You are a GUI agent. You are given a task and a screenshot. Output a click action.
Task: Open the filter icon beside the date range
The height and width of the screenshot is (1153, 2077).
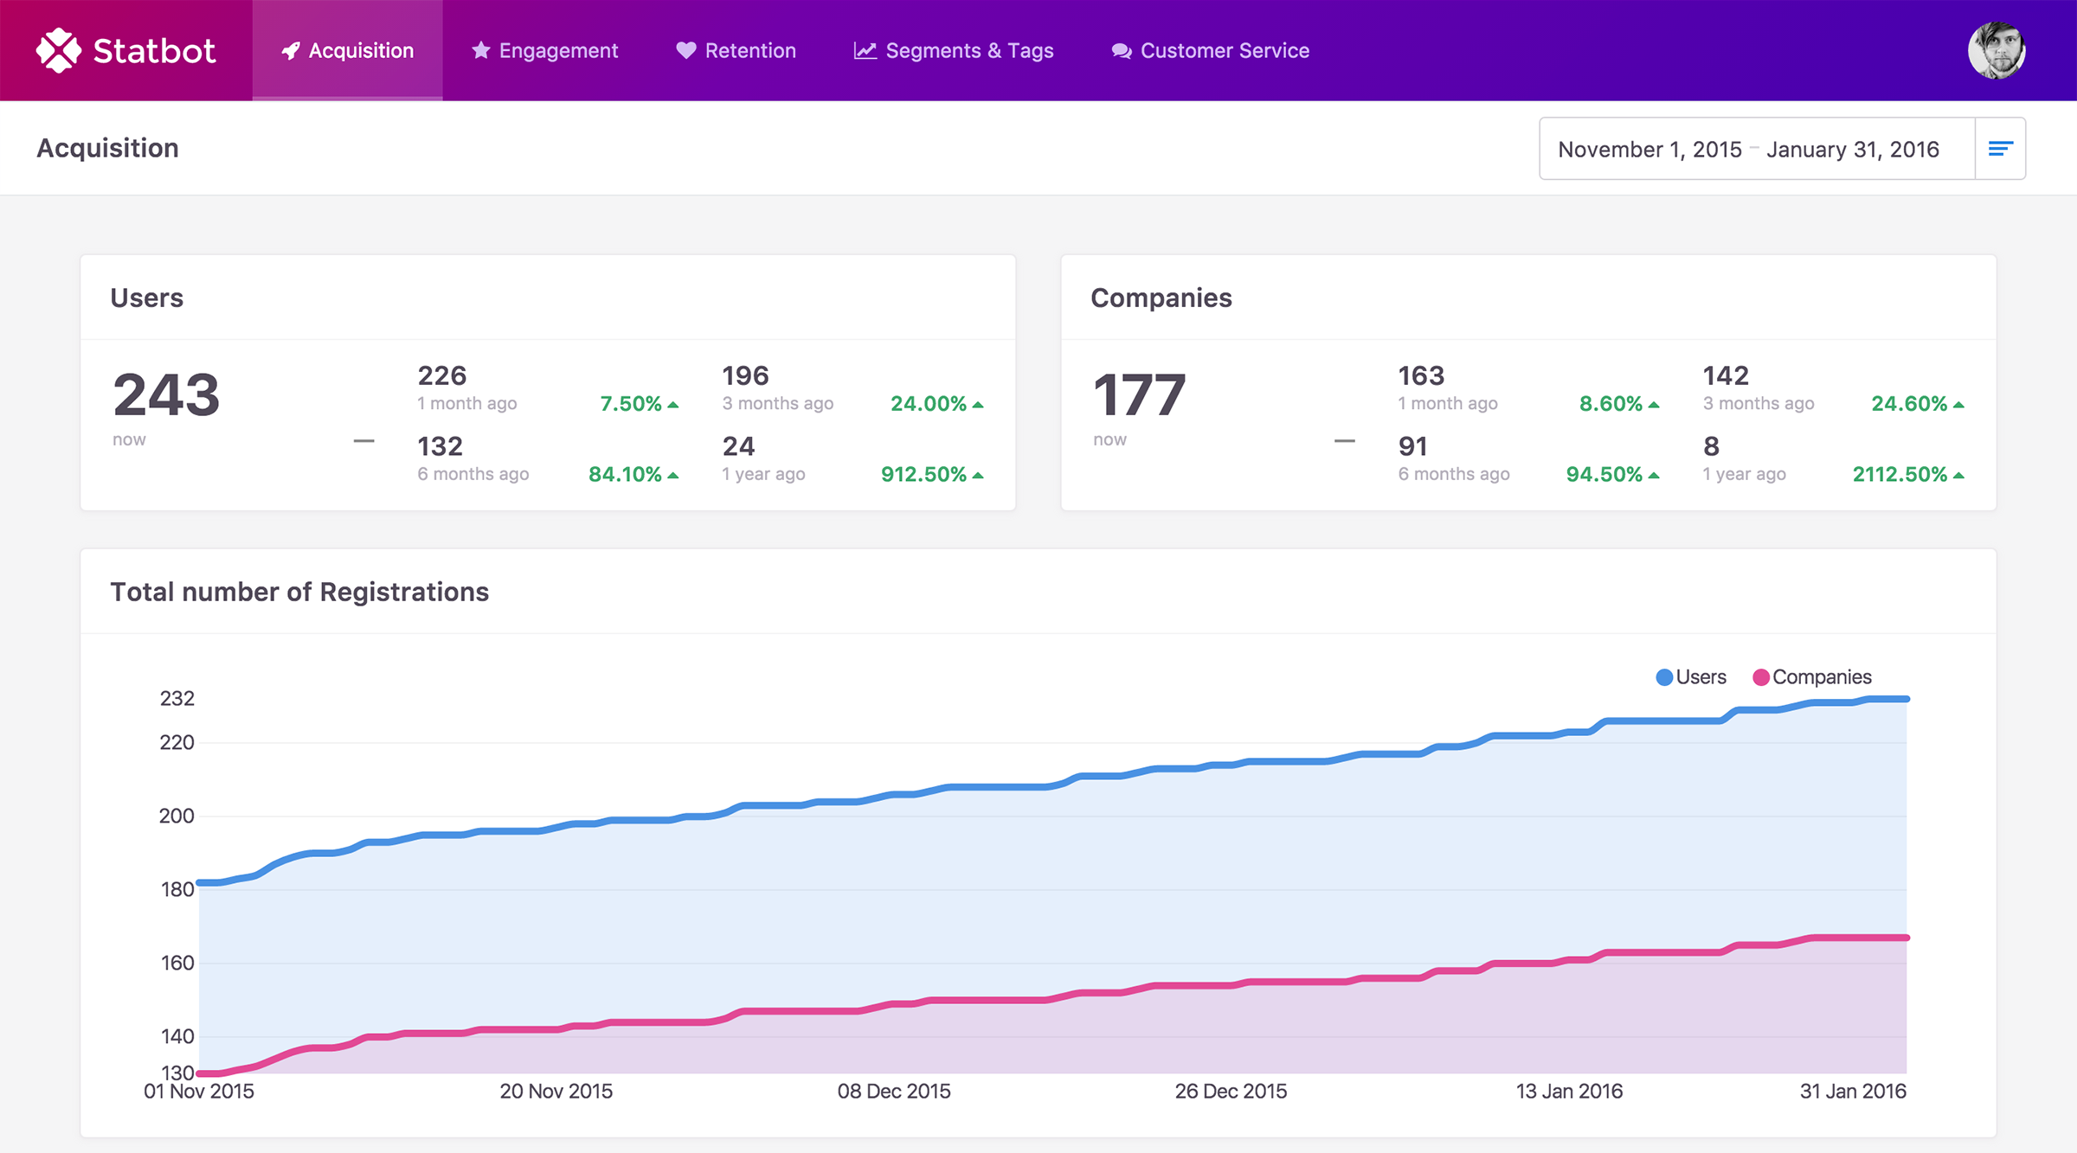[x=2000, y=148]
